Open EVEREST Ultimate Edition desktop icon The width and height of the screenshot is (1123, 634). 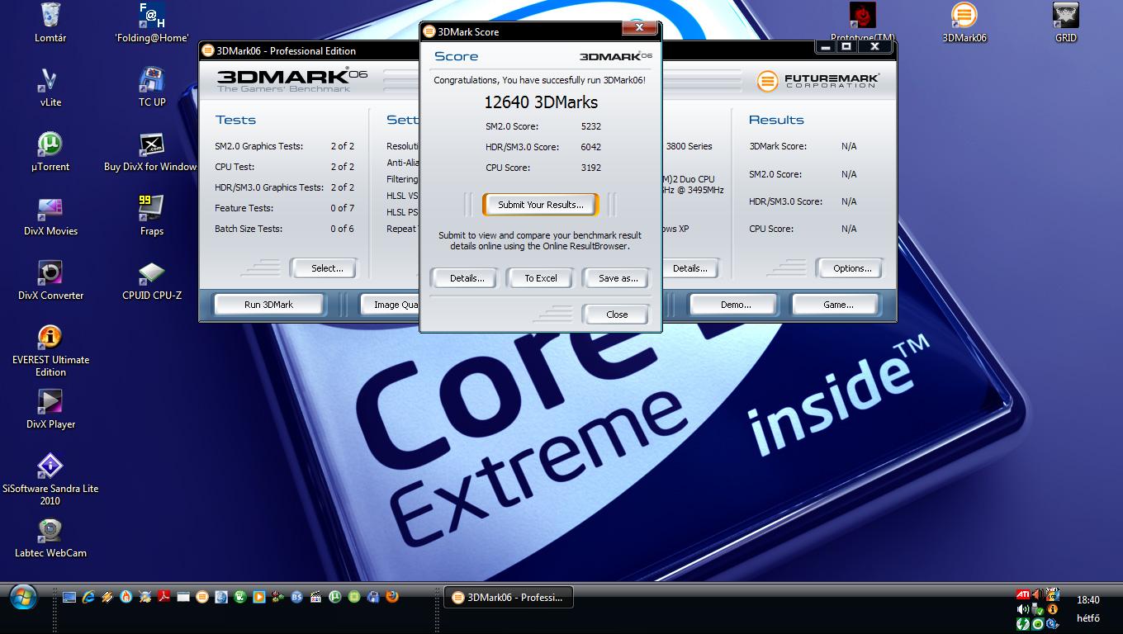click(50, 351)
